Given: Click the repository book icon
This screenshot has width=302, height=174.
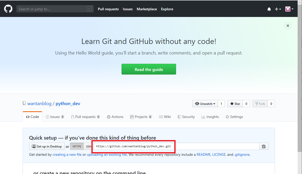Looking at the screenshot, I should pos(24,103).
